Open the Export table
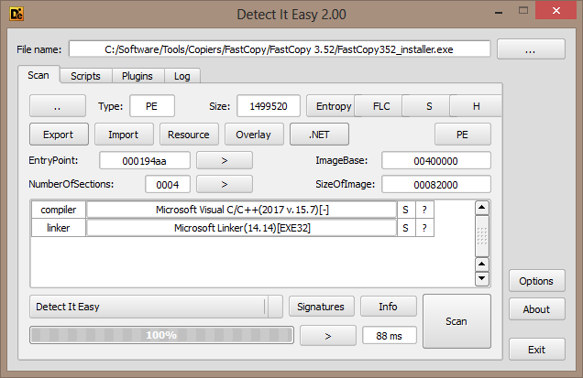The image size is (583, 378). (59, 135)
